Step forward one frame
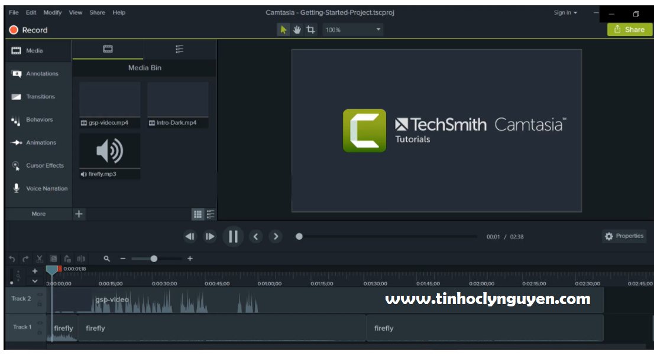 pyautogui.click(x=210, y=237)
